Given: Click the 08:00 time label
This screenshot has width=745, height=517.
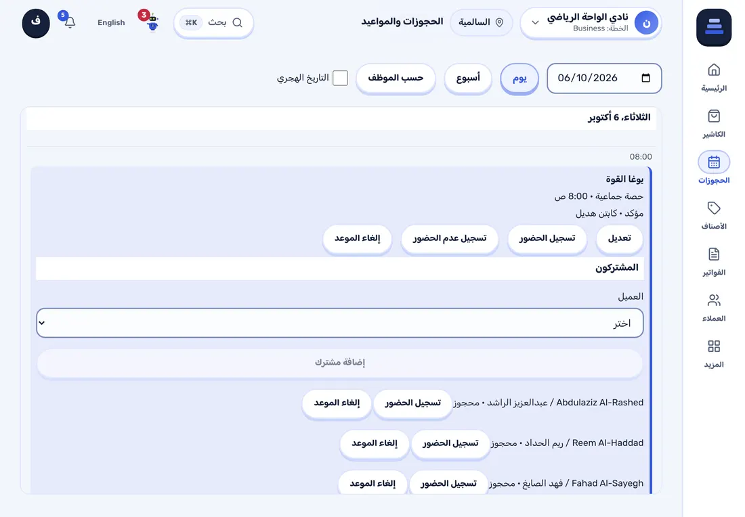Looking at the screenshot, I should point(641,157).
